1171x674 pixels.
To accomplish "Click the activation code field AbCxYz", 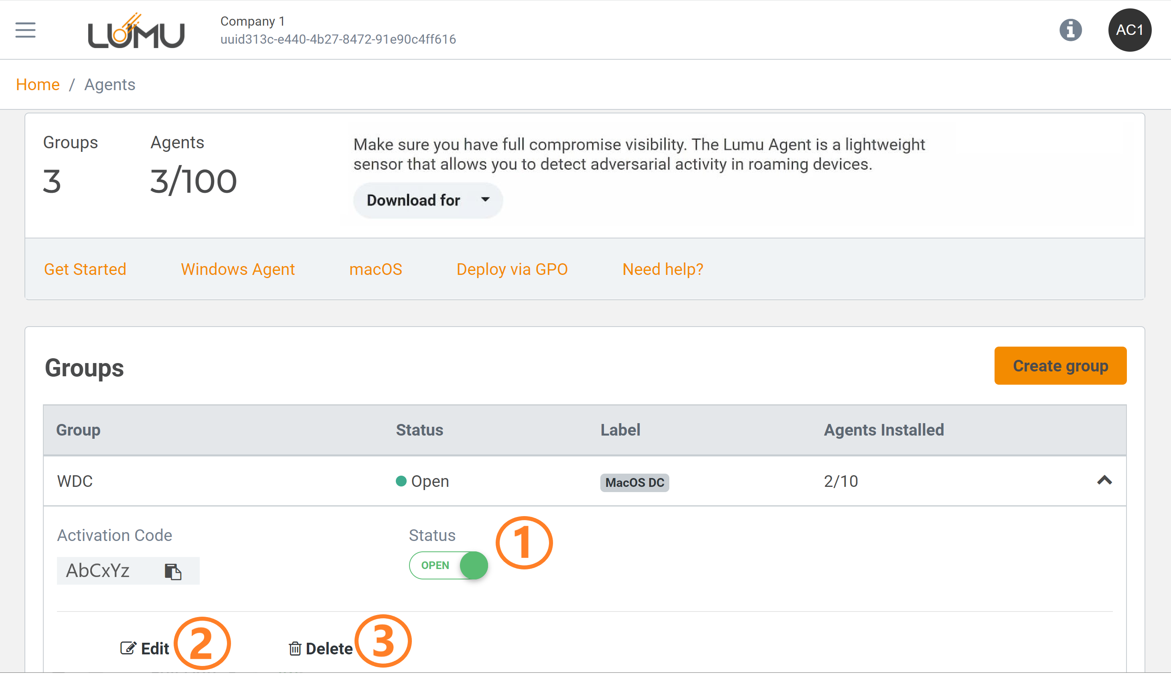I will 98,571.
